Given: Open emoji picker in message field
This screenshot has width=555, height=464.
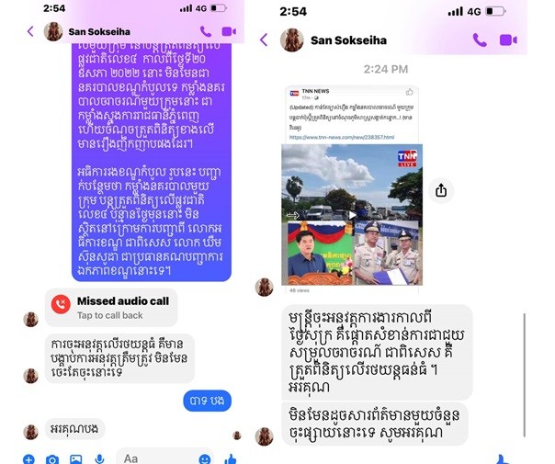Looking at the screenshot, I should point(205,459).
